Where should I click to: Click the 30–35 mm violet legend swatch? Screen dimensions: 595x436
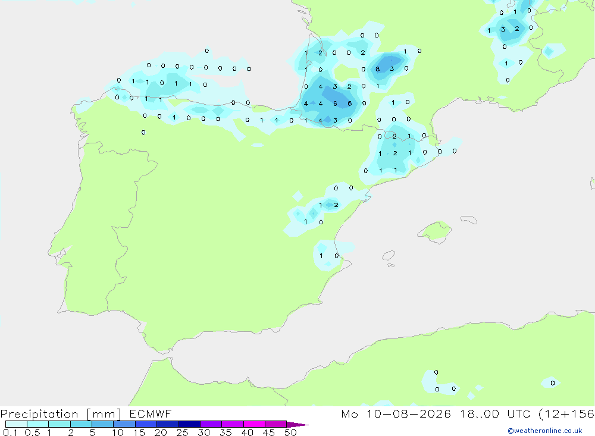(211, 424)
